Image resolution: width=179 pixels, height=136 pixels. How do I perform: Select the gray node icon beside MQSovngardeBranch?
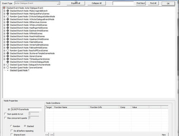(x=8, y=11)
